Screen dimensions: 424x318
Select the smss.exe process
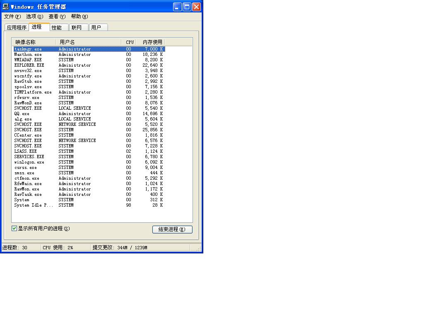pyautogui.click(x=89, y=173)
